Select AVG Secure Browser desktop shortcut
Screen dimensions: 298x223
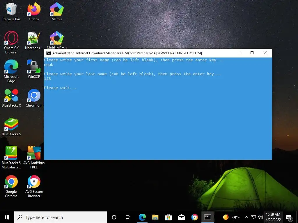click(x=34, y=186)
